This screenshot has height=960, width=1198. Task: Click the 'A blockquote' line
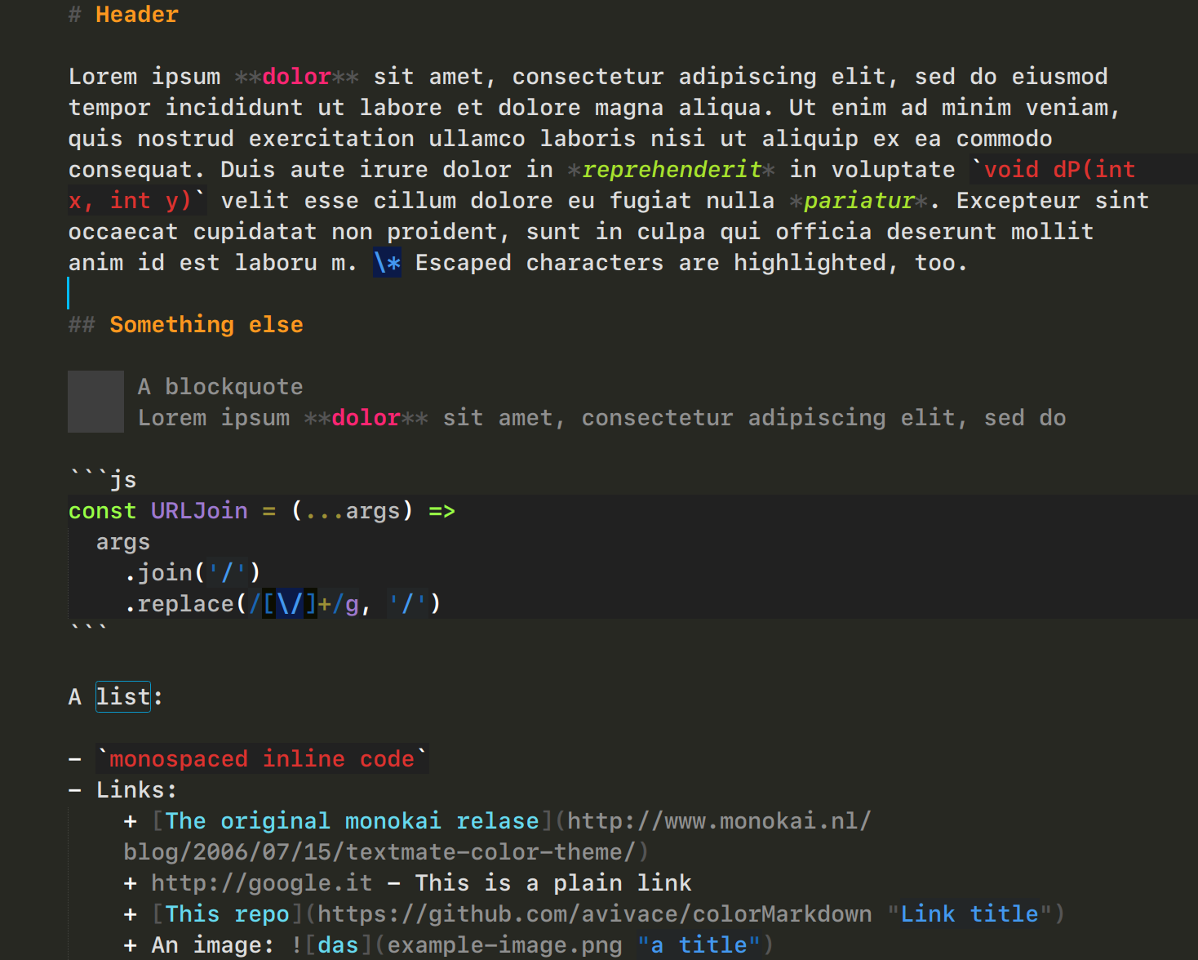[x=220, y=387]
